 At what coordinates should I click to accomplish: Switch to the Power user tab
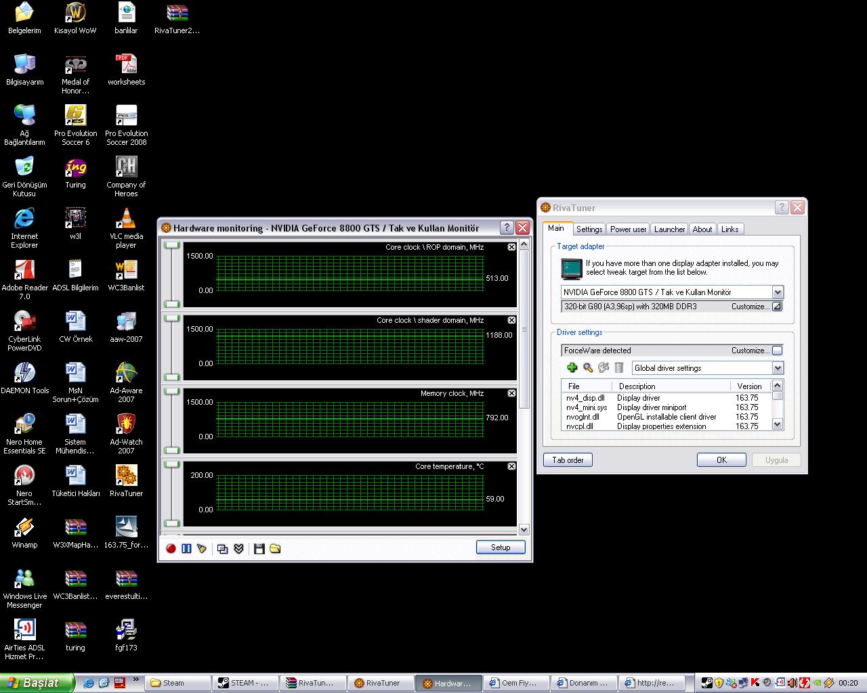click(629, 229)
